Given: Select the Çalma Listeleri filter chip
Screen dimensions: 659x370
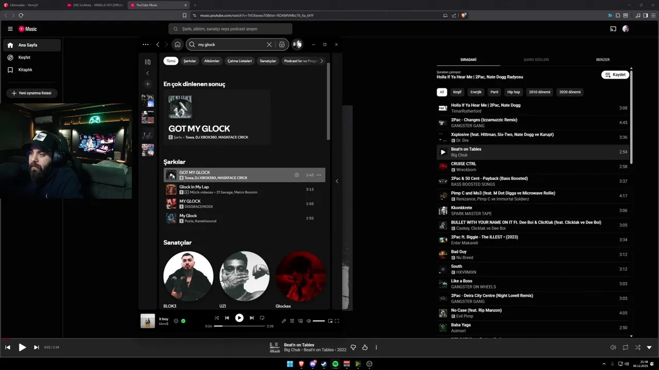Looking at the screenshot, I should point(240,61).
